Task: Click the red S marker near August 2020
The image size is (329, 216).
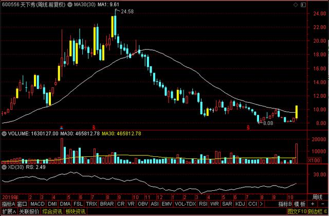Action: point(248,127)
